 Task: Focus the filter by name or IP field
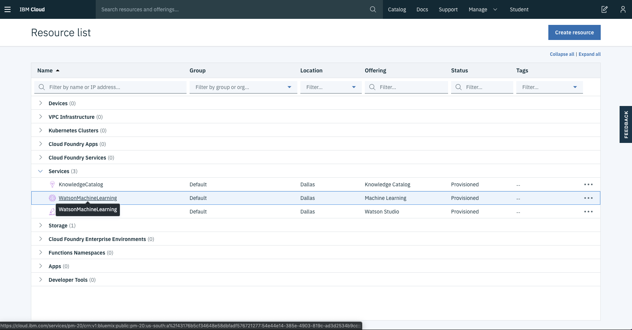click(110, 87)
